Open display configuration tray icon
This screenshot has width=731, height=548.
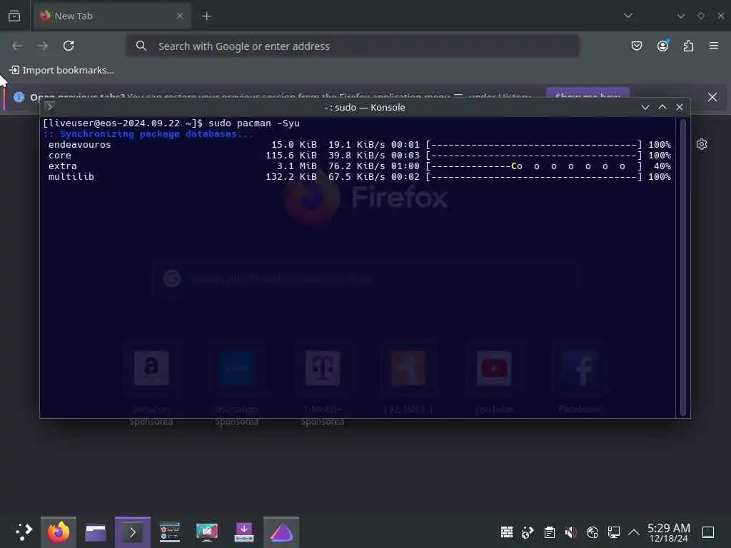[613, 532]
